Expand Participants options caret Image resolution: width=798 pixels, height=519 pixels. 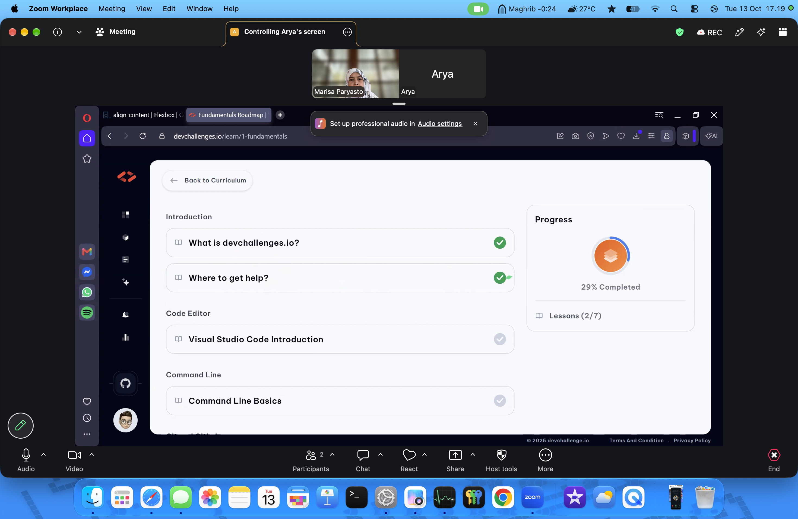pos(332,455)
